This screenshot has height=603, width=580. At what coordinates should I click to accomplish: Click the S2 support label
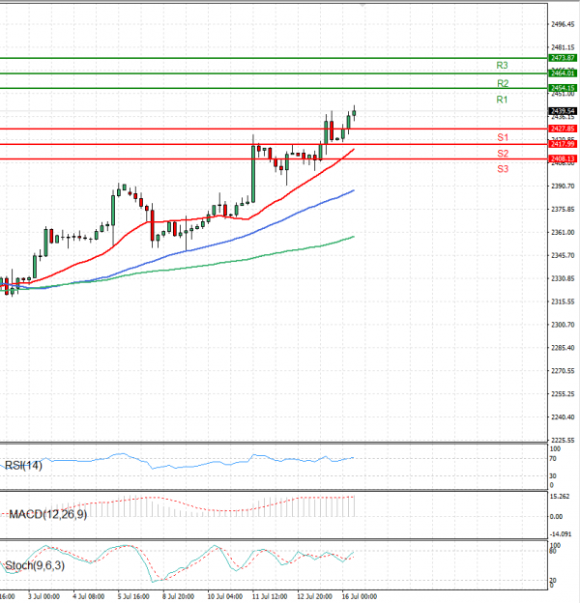(x=503, y=154)
